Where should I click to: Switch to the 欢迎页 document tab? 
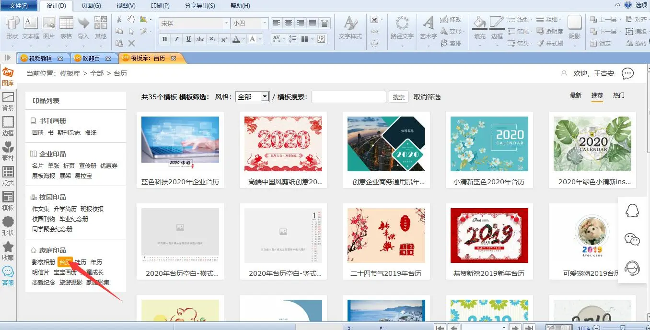pyautogui.click(x=91, y=59)
